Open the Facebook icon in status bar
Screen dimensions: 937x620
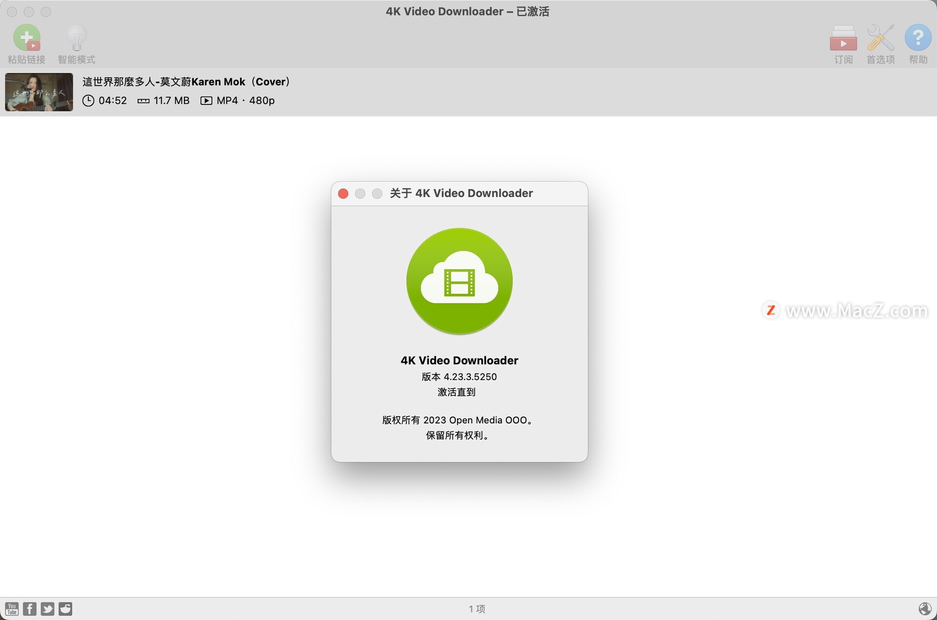coord(30,608)
